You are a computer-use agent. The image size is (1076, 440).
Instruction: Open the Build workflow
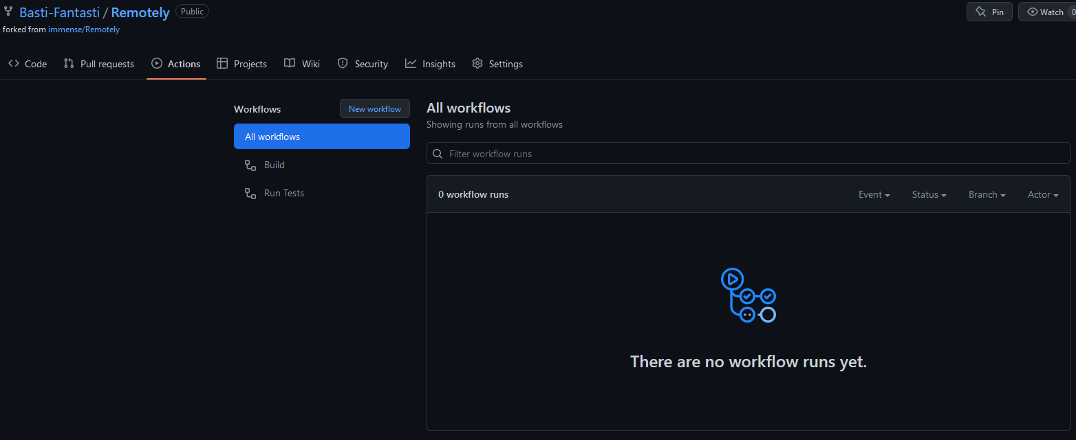pos(322,165)
